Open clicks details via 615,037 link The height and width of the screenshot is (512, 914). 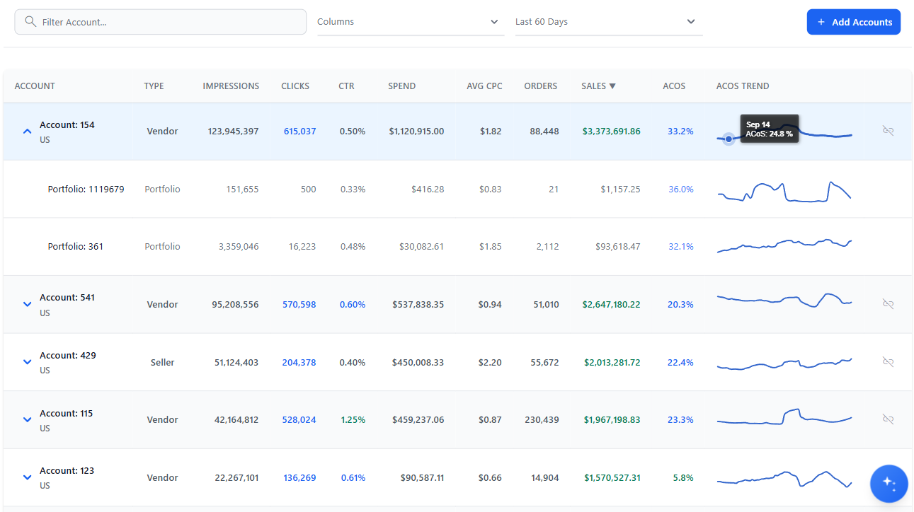(x=299, y=131)
